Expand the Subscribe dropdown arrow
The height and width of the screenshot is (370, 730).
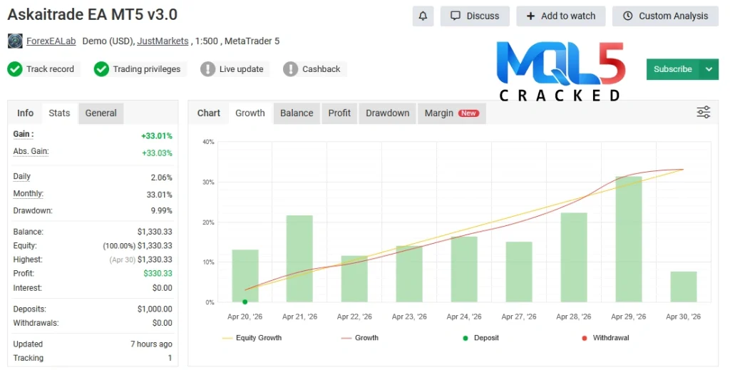709,69
